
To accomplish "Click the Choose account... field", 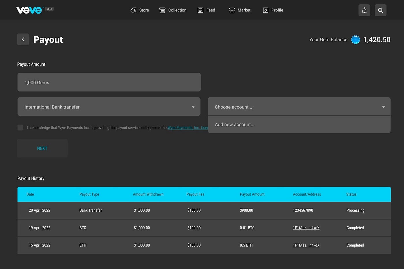I will (299, 107).
